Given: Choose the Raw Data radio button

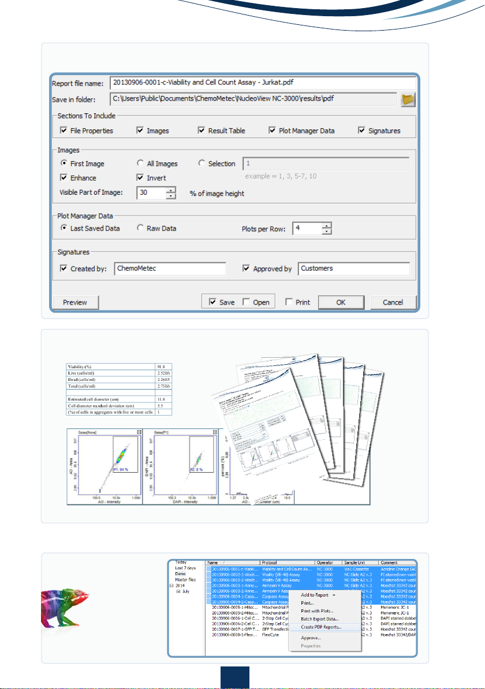Looking at the screenshot, I should (140, 228).
